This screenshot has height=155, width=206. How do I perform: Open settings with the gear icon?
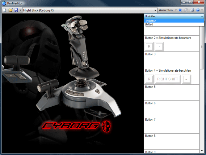[x=186, y=10]
